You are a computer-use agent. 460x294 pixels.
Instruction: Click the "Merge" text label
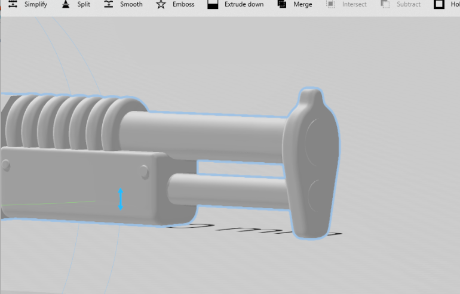click(303, 4)
